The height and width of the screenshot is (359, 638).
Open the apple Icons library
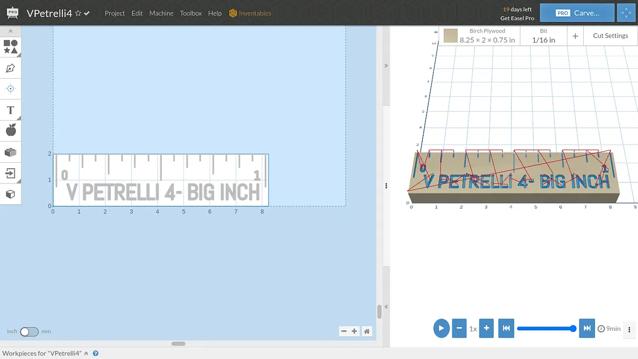[10, 130]
